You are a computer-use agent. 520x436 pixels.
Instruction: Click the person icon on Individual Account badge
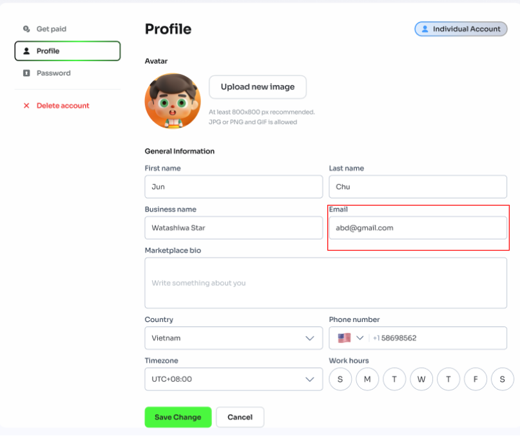click(x=426, y=28)
